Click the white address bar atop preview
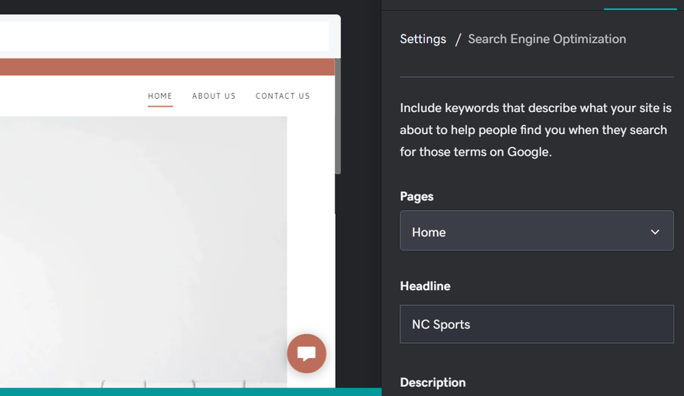This screenshot has height=396, width=684. click(165, 37)
